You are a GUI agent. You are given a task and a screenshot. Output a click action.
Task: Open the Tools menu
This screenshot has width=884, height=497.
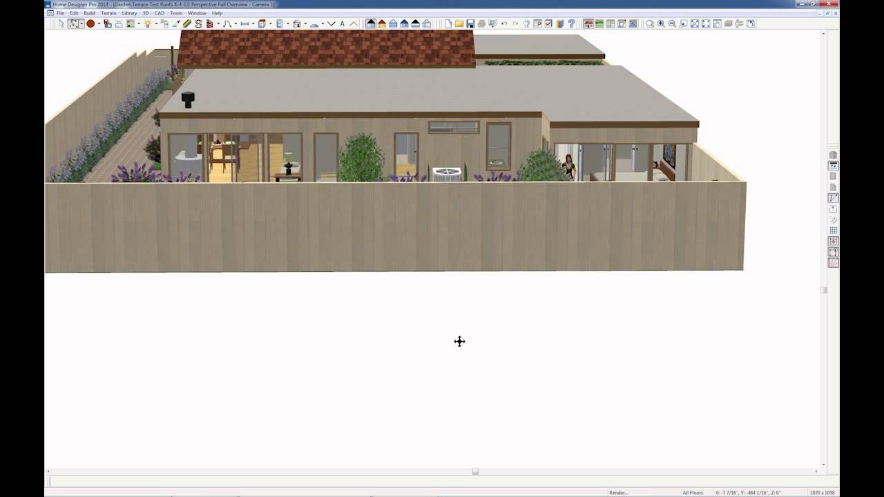176,13
